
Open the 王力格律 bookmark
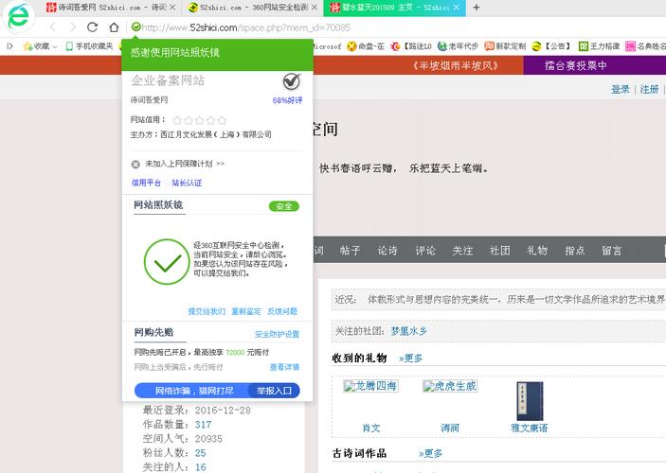pyautogui.click(x=600, y=46)
